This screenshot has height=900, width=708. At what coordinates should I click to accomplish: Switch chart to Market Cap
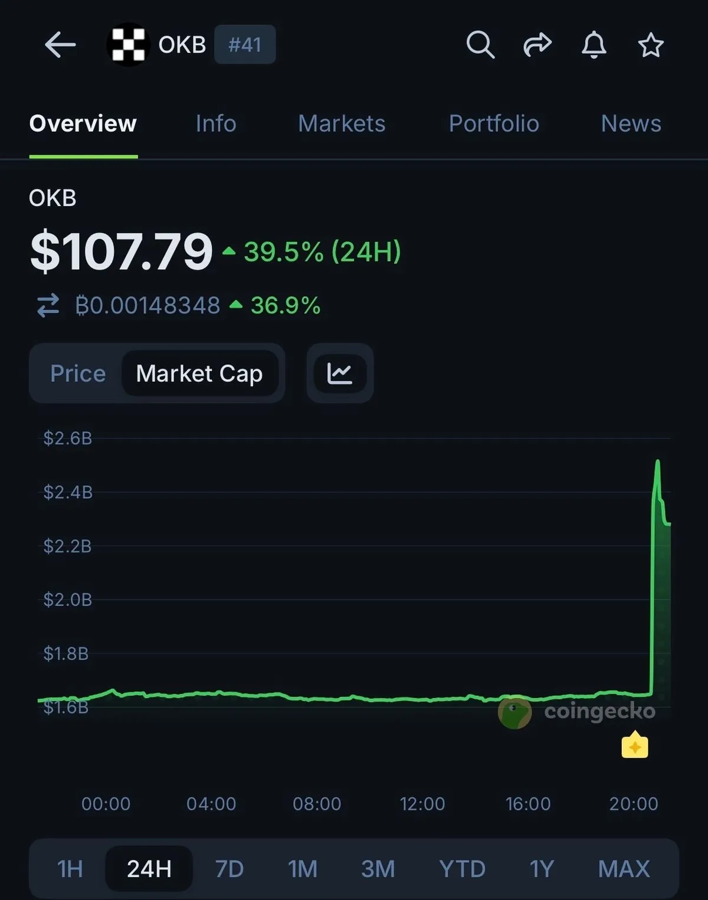pos(199,374)
